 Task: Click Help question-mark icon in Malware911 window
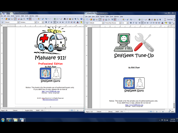tap(81, 19)
